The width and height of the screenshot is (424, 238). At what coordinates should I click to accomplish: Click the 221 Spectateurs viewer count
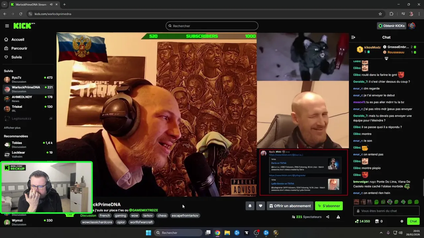[307, 217]
